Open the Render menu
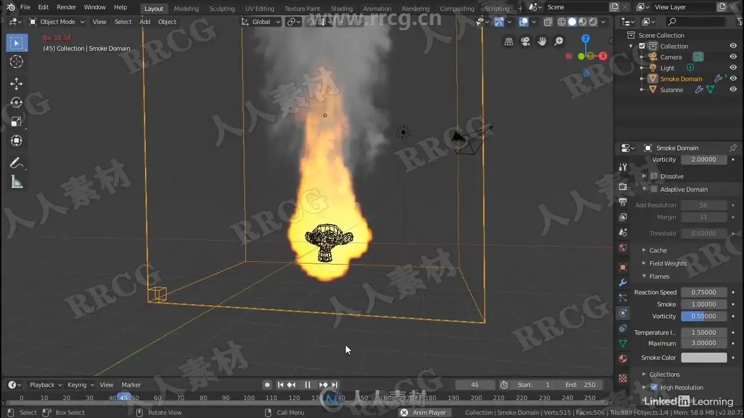 click(66, 7)
